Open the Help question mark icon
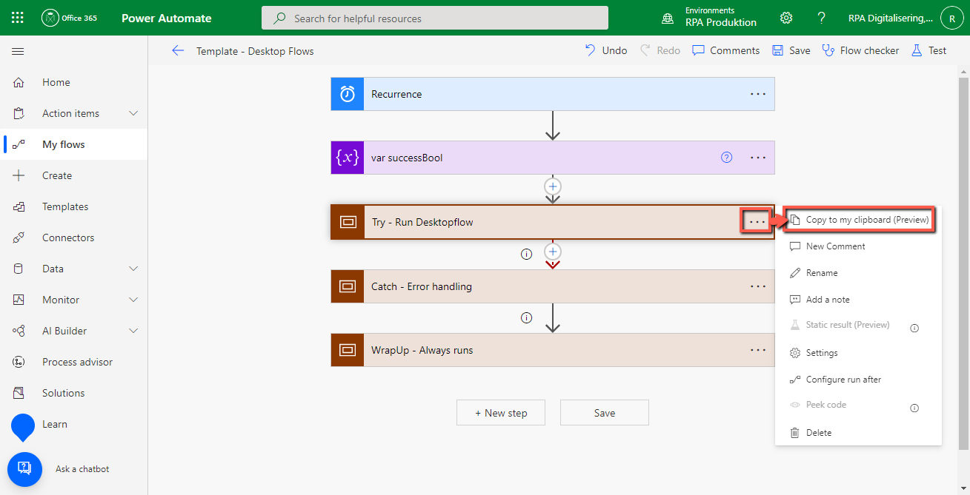 tap(821, 18)
